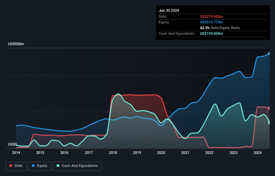
Task: Click the Debt row label in tooltip
Action: tap(162, 16)
